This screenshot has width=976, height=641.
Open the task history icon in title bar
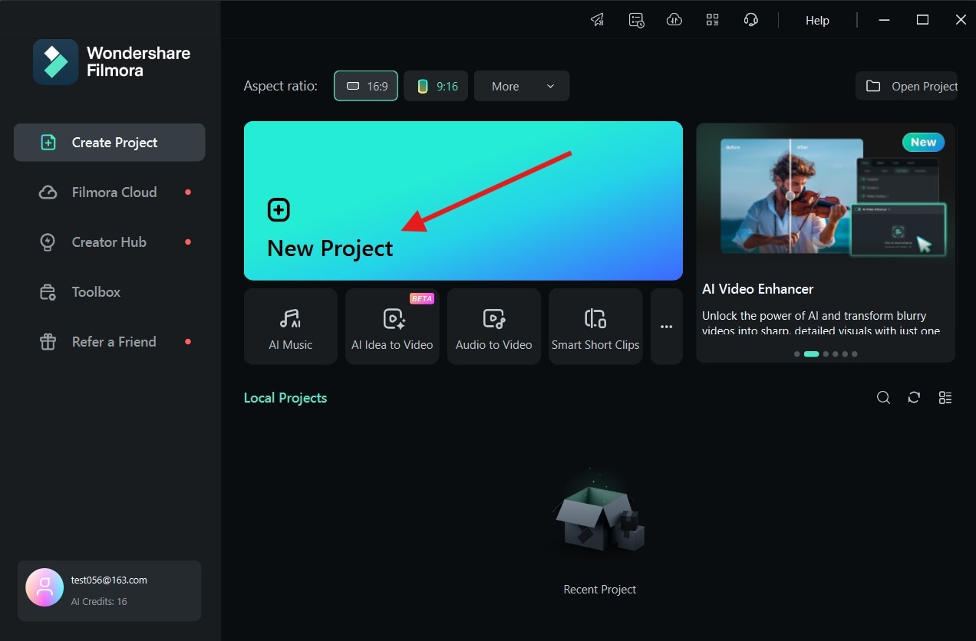[636, 20]
